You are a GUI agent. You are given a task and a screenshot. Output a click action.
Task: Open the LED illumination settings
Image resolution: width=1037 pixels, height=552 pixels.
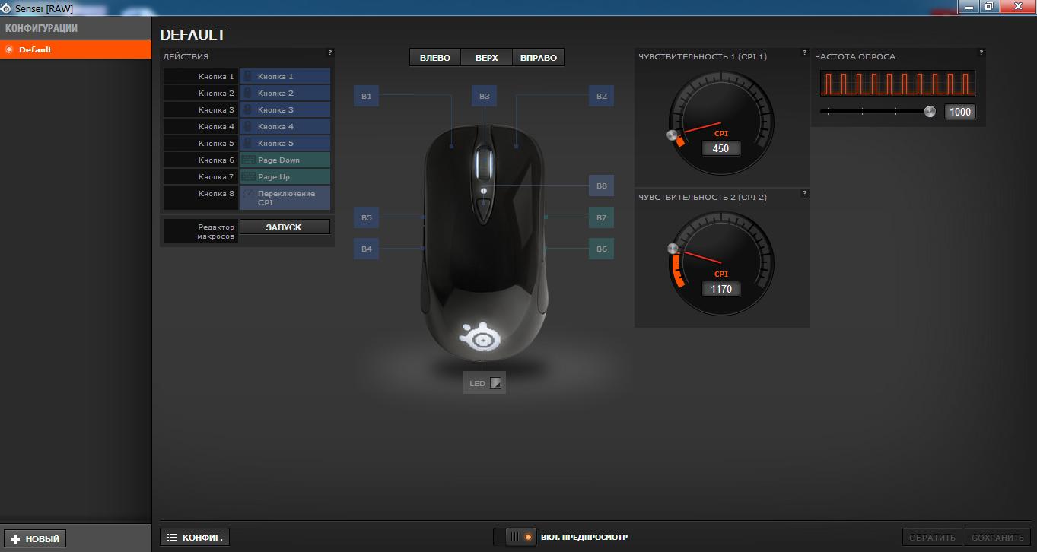tap(485, 383)
